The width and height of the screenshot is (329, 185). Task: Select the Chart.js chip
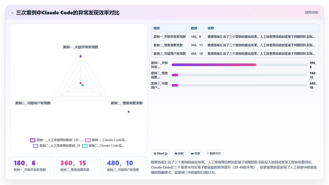161,153
